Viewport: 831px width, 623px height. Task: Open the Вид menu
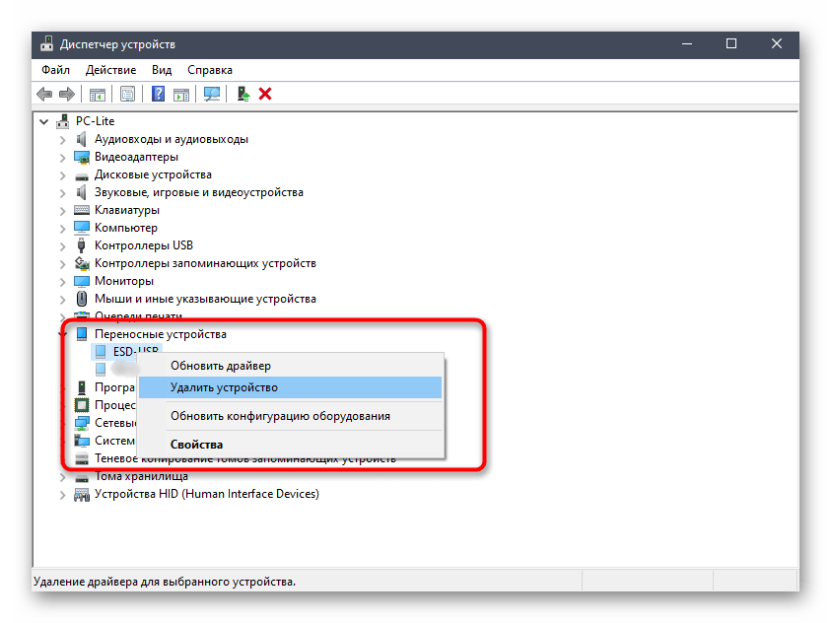pos(162,70)
